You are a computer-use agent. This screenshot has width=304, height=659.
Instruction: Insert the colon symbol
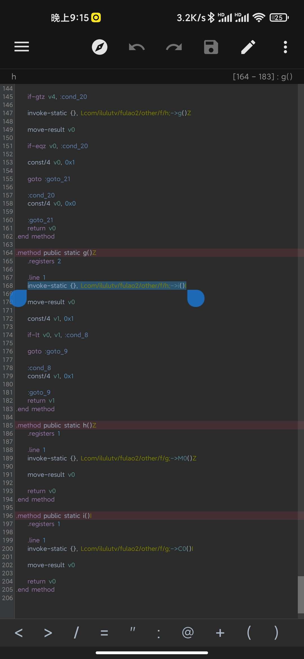[x=158, y=633]
